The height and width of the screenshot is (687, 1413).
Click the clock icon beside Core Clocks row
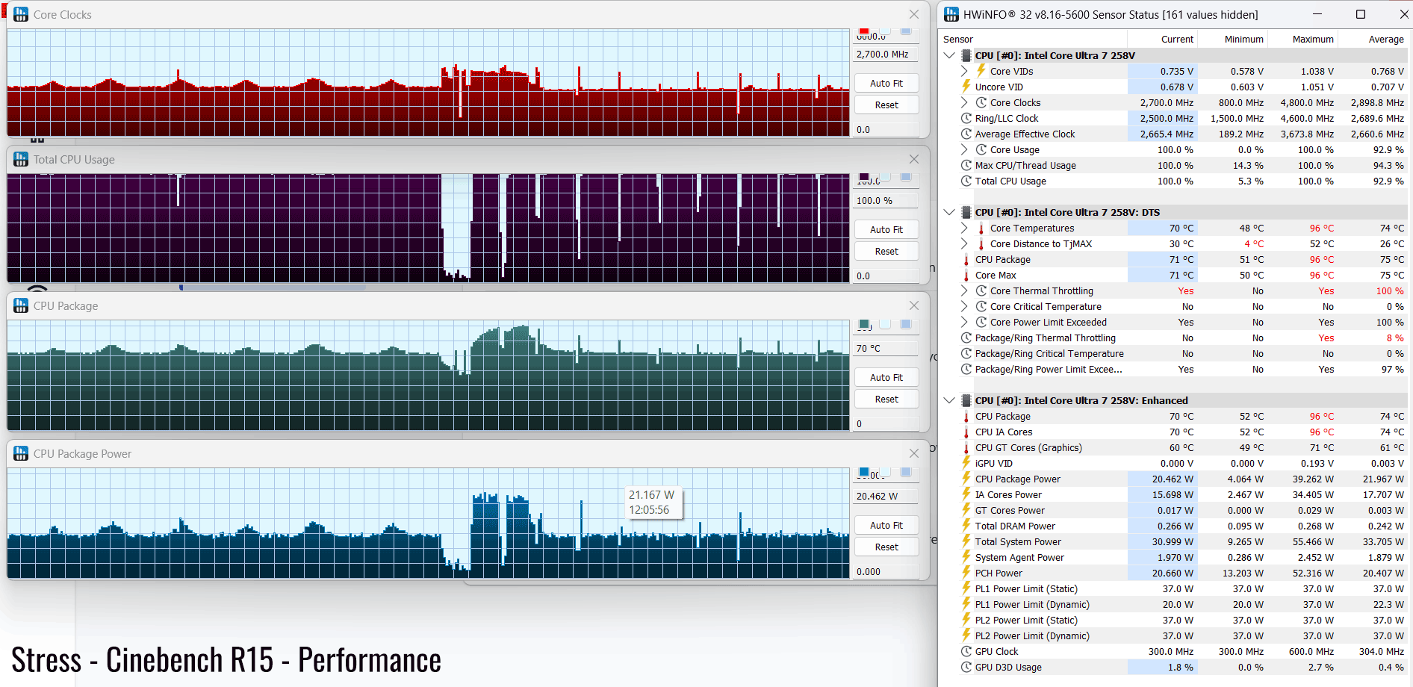tap(981, 102)
